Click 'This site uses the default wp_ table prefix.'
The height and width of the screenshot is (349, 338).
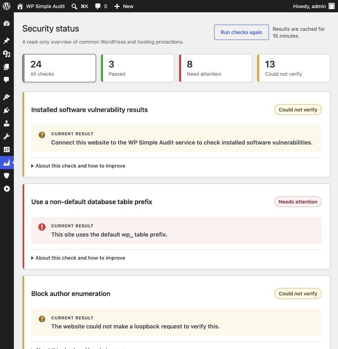[x=109, y=234]
